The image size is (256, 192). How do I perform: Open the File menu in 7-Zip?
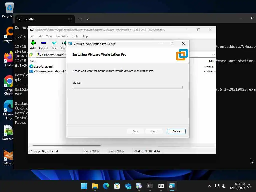(32, 36)
